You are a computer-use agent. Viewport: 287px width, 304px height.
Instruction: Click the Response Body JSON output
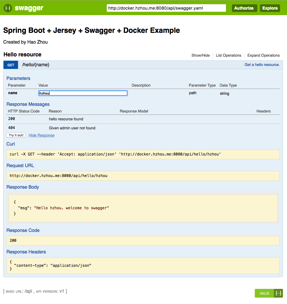click(x=143, y=208)
